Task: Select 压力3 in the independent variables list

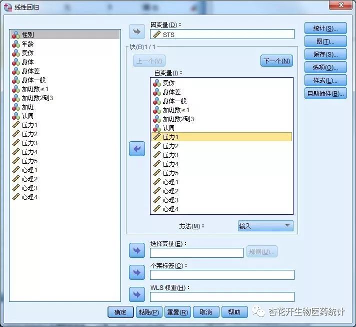Action: tap(221, 155)
